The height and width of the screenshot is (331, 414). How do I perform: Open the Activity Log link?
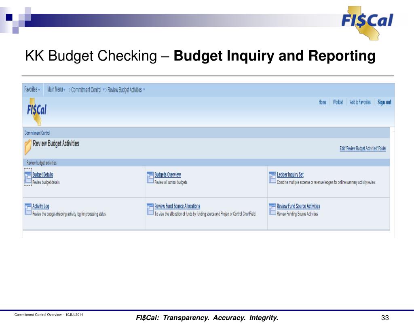click(41, 206)
